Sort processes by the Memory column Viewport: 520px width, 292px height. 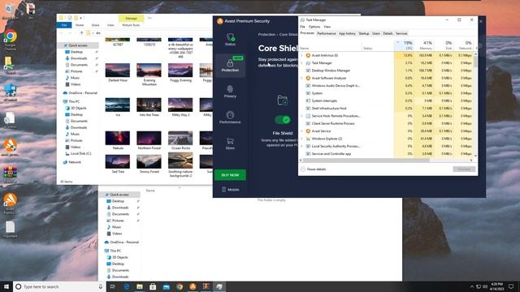tap(424, 45)
